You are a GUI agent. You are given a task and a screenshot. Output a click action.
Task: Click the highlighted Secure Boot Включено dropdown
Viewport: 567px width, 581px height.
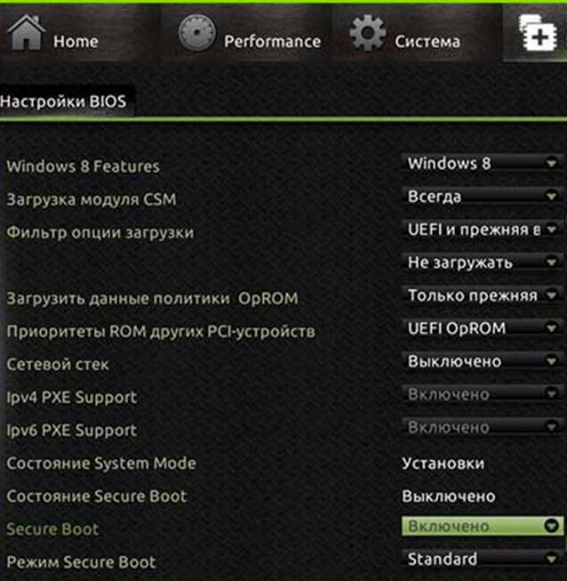(483, 526)
